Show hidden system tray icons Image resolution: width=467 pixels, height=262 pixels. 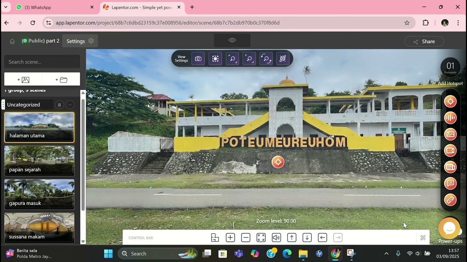(x=386, y=254)
